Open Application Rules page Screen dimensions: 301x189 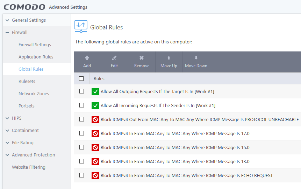[x=36, y=57]
